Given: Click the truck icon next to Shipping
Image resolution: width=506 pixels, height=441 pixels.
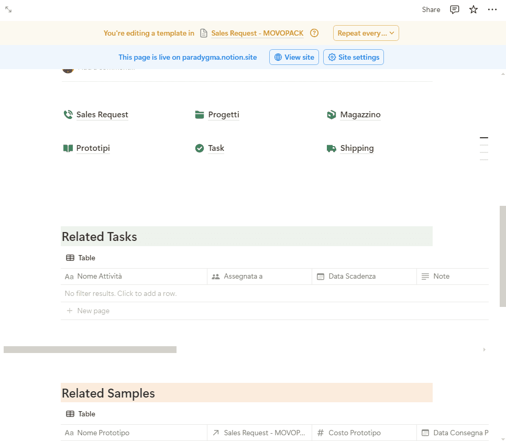Looking at the screenshot, I should point(331,148).
